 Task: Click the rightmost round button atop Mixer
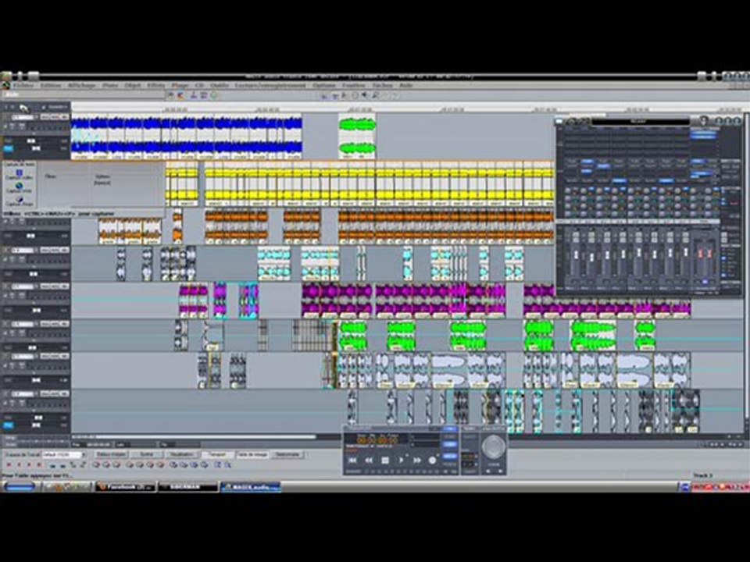[737, 122]
